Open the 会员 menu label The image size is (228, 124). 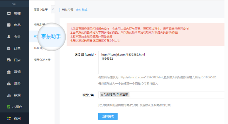[17, 37]
